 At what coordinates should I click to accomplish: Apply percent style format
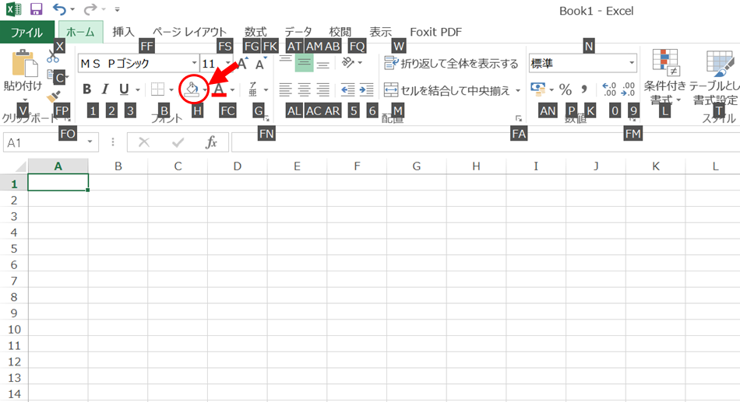[566, 89]
